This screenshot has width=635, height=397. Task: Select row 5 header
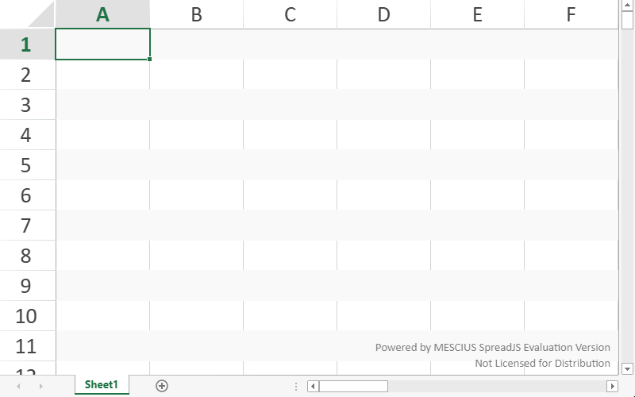point(27,165)
